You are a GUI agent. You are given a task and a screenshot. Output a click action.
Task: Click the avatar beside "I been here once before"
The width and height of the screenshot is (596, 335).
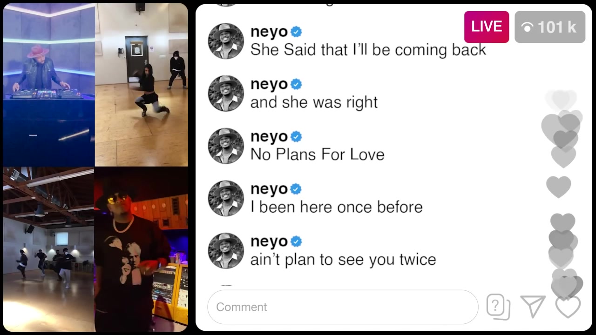pyautogui.click(x=226, y=199)
